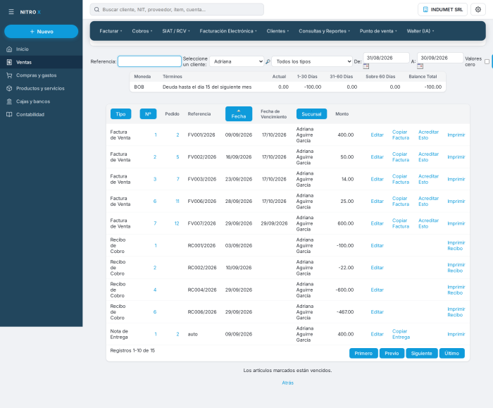Open the hamburger menu next to NITRO

11,12
